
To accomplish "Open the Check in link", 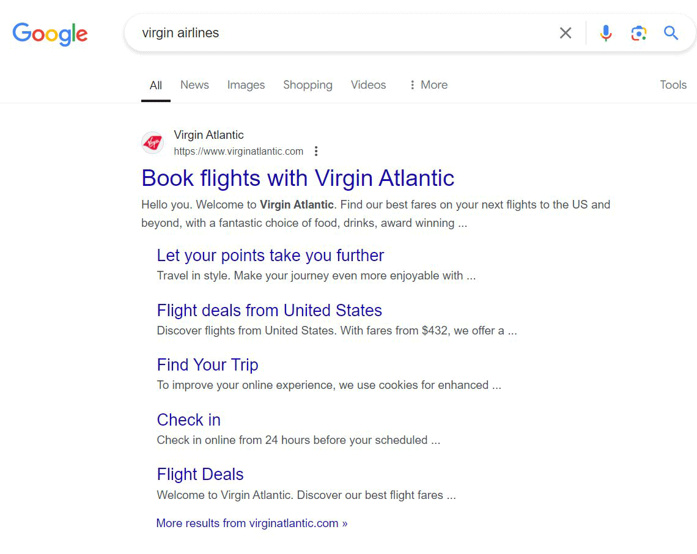I will pos(188,420).
